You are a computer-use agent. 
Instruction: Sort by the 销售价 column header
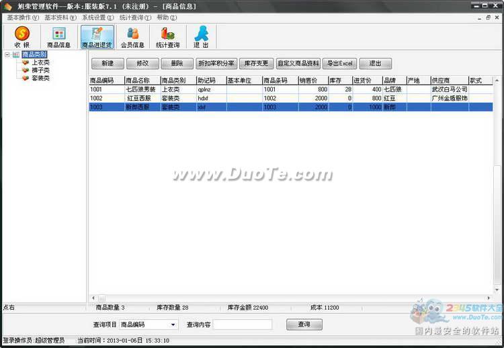[x=312, y=81]
